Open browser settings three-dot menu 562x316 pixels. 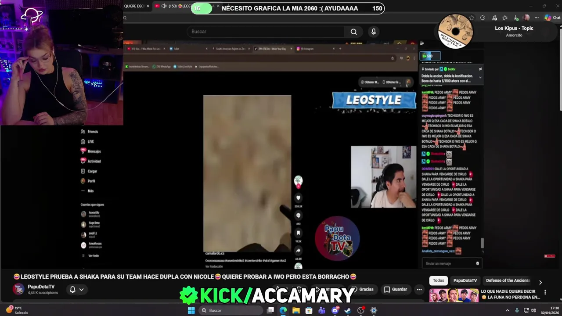pyautogui.click(x=537, y=18)
